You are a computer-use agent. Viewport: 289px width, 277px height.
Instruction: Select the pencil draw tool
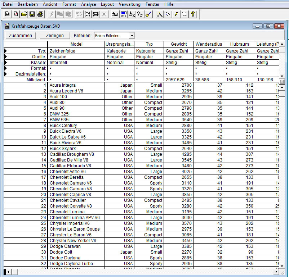point(176,14)
